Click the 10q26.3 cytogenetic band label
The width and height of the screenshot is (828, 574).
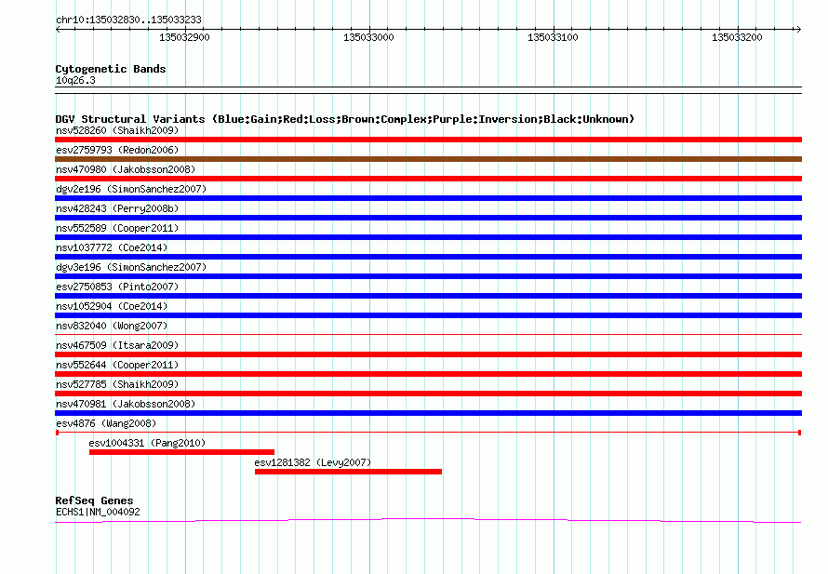pos(75,80)
